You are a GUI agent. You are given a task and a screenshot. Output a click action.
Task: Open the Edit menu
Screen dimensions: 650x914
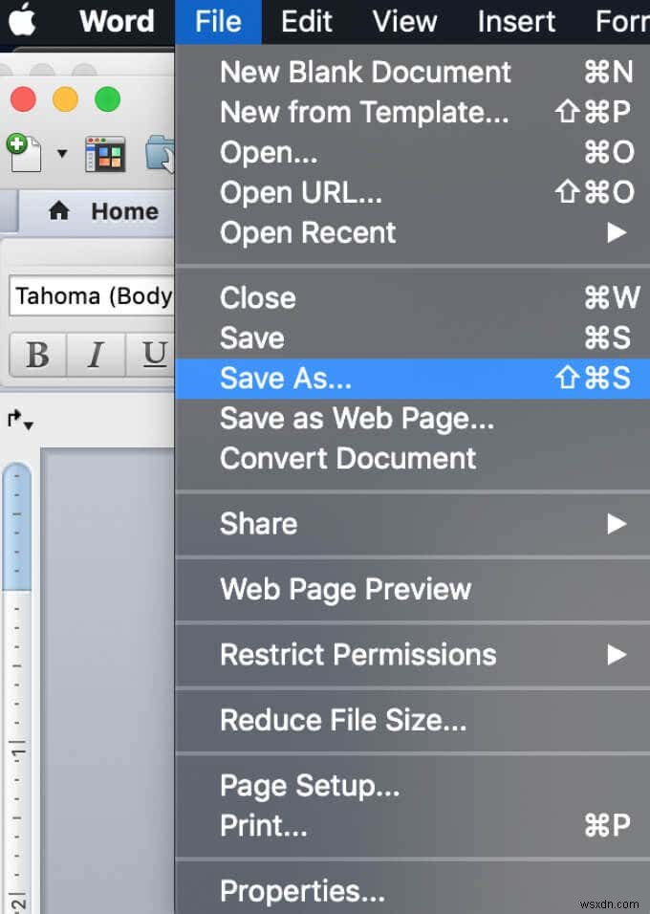305,21
